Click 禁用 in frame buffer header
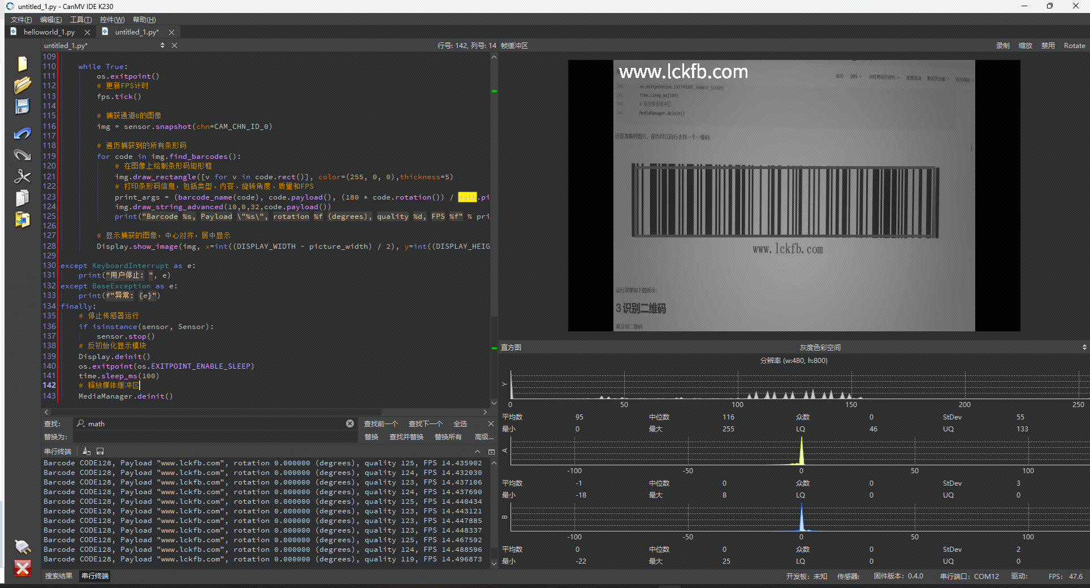 pyautogui.click(x=1048, y=45)
